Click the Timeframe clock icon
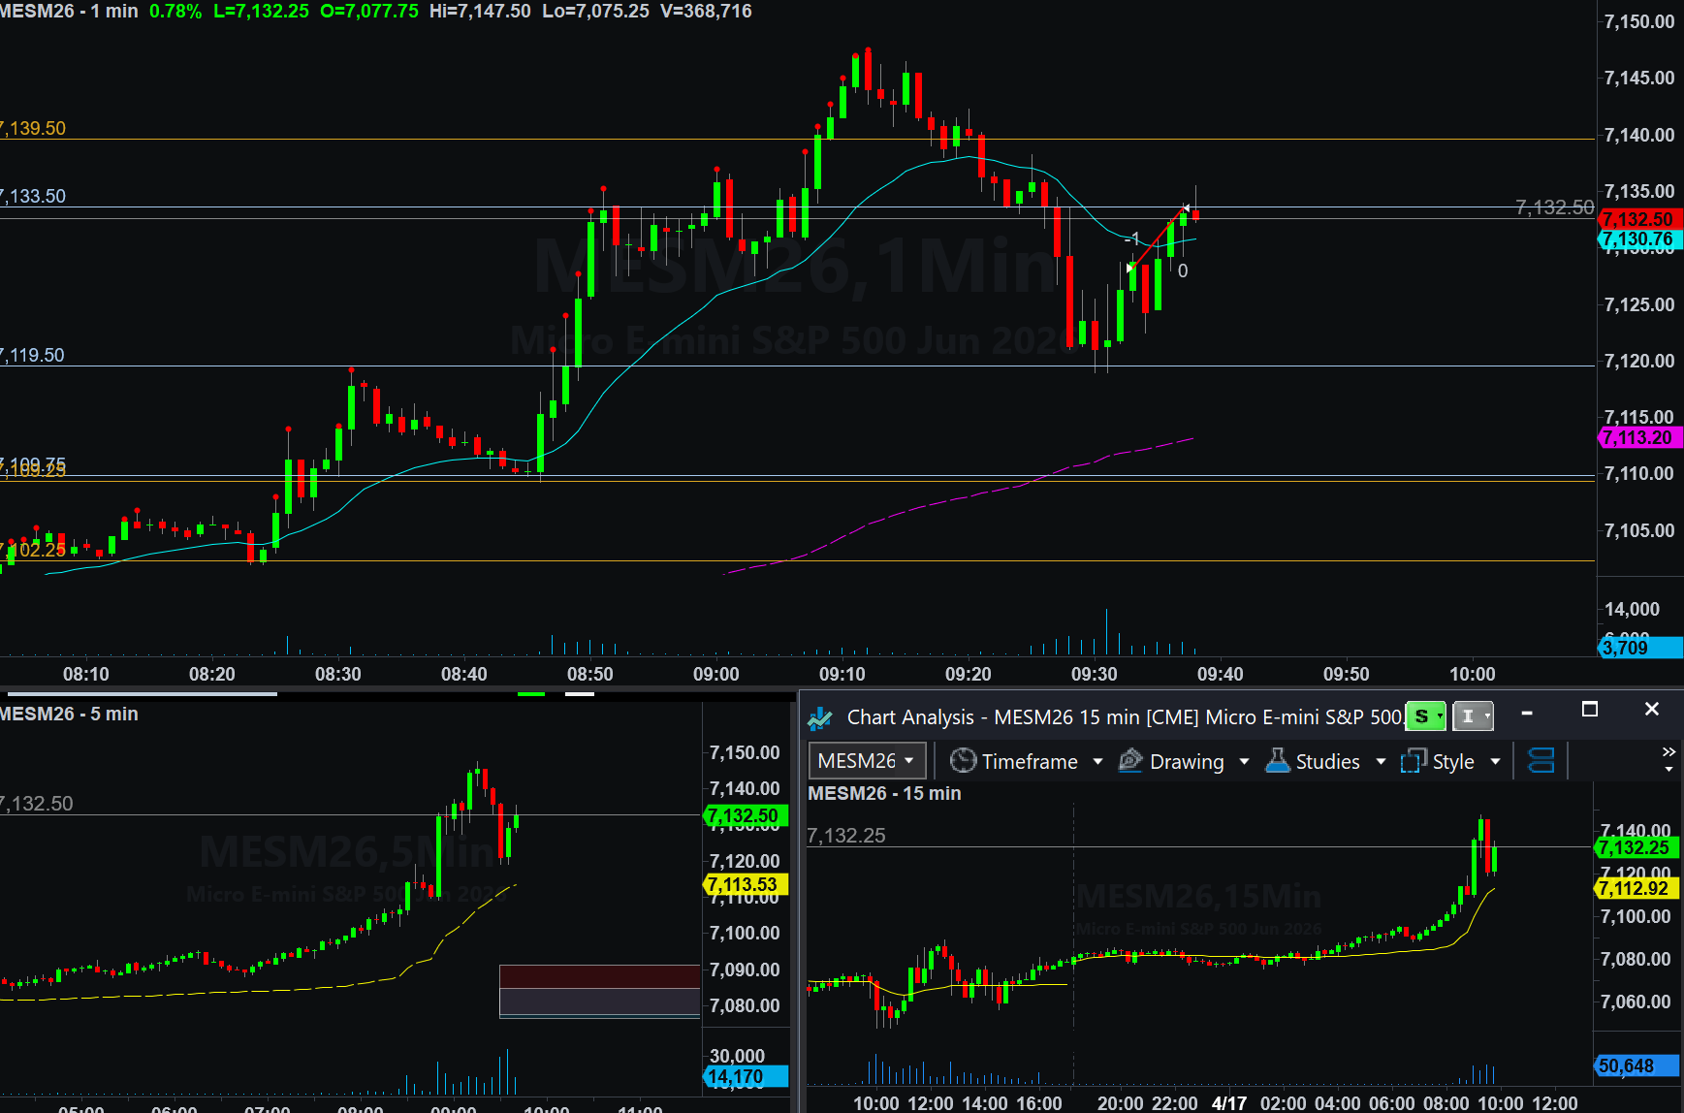1684x1113 pixels. point(962,761)
